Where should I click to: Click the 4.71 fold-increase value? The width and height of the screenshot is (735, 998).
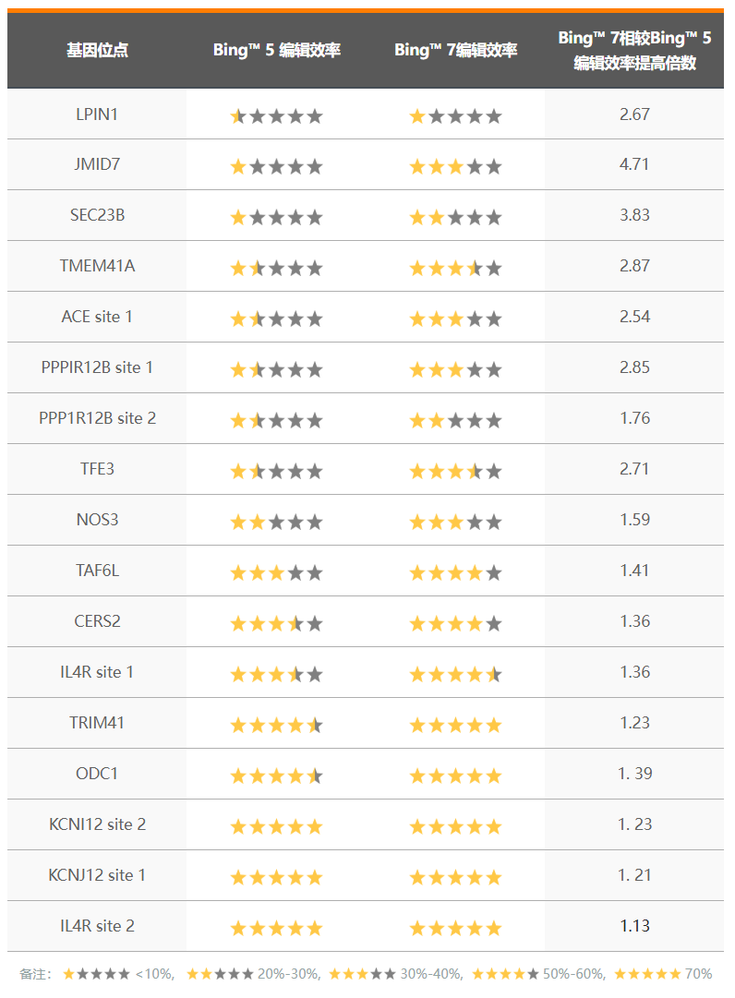634,164
